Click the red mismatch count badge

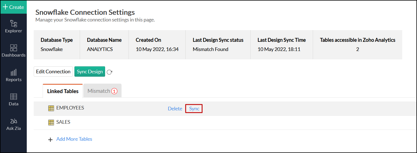coord(114,91)
